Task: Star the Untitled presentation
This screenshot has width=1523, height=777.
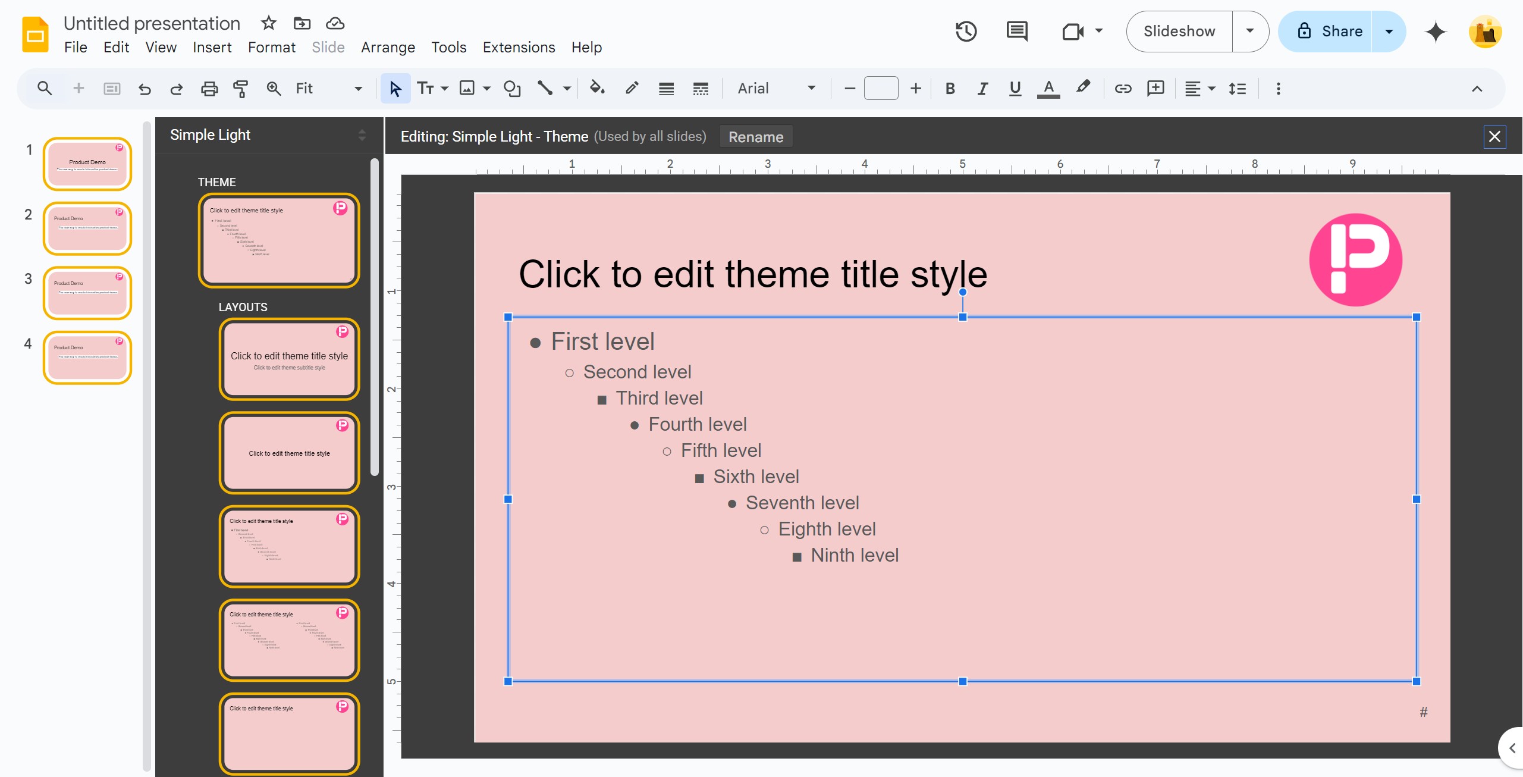Action: tap(269, 23)
